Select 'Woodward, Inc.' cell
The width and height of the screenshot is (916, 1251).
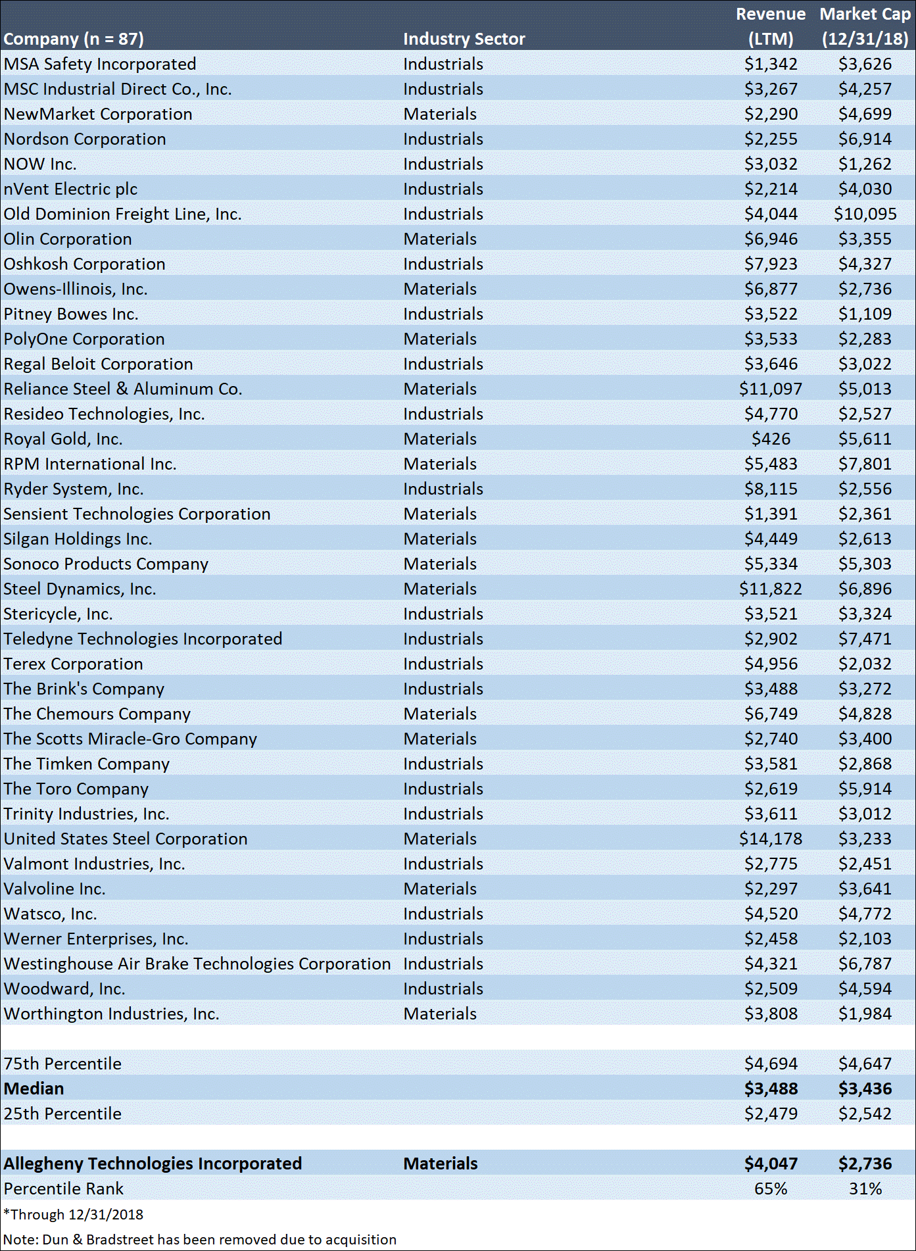64,989
